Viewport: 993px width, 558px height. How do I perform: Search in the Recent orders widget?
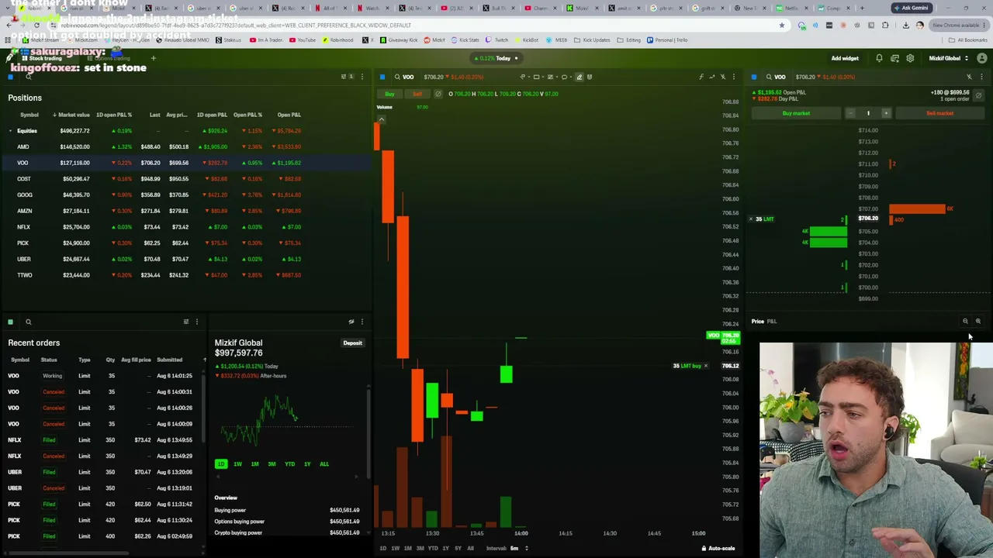[29, 322]
